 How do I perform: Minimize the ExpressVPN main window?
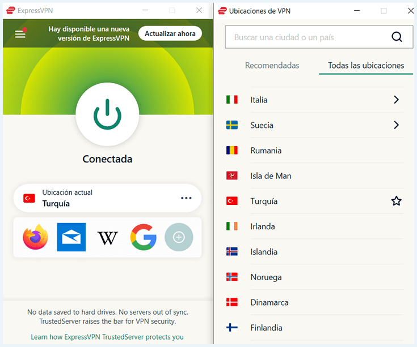click(x=145, y=10)
